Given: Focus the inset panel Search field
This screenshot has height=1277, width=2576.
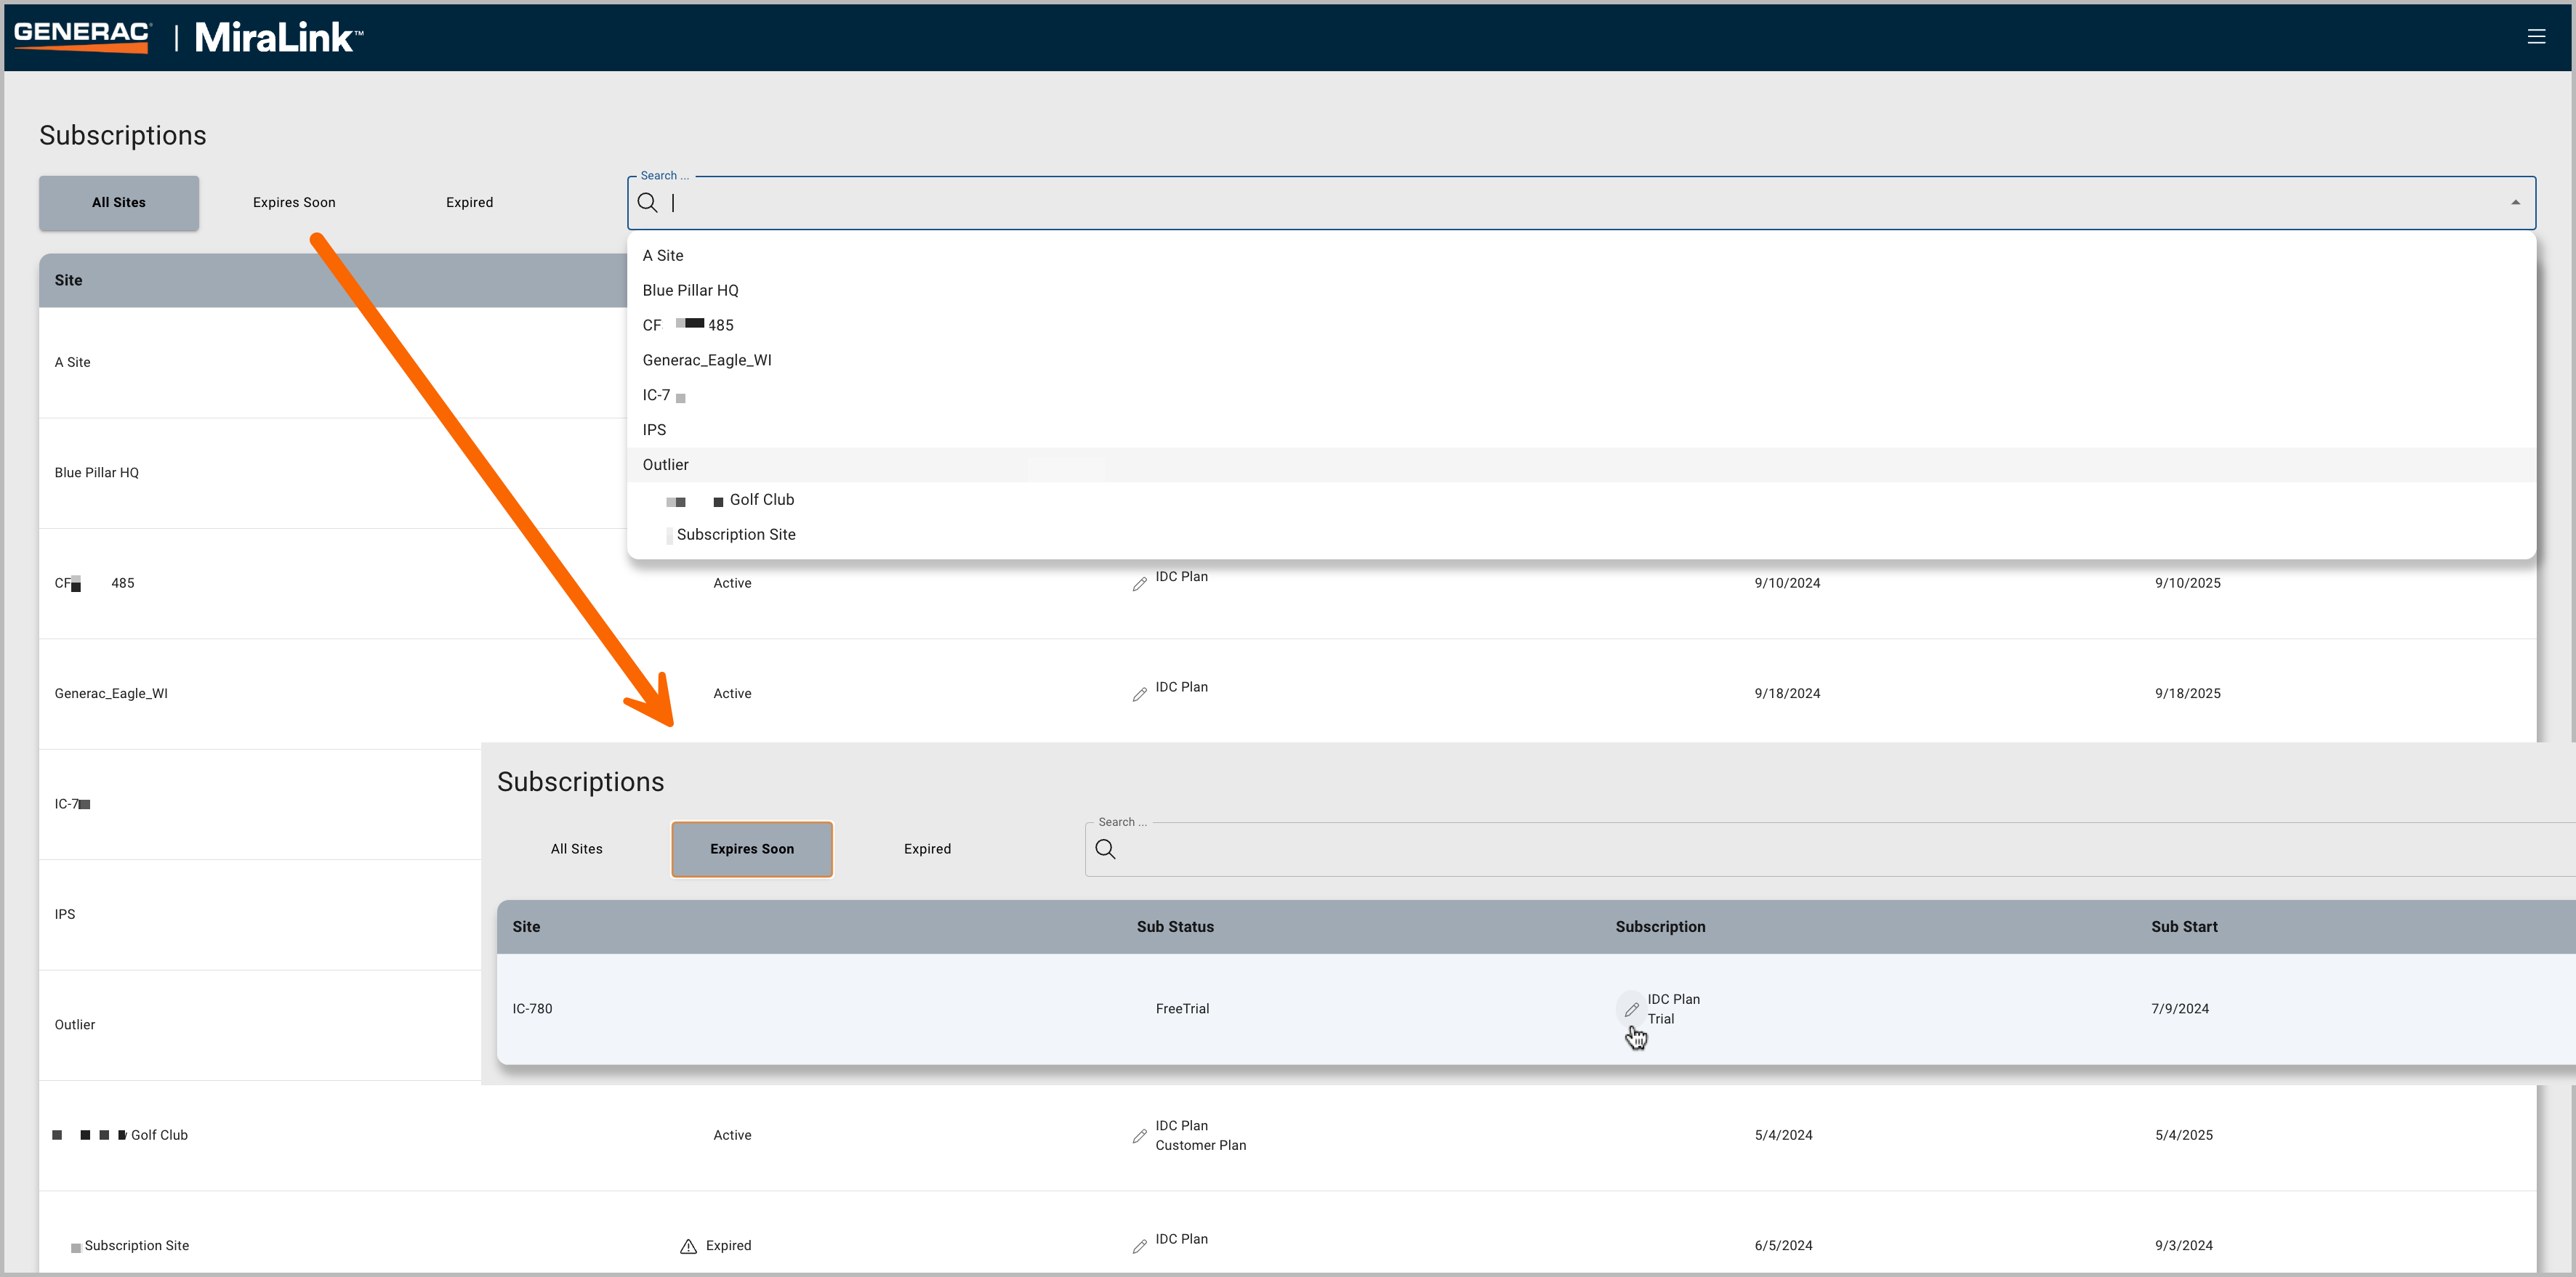Looking at the screenshot, I should [x=1830, y=849].
